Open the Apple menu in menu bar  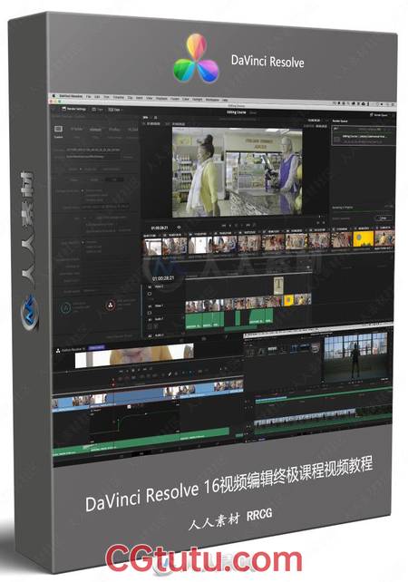point(53,96)
